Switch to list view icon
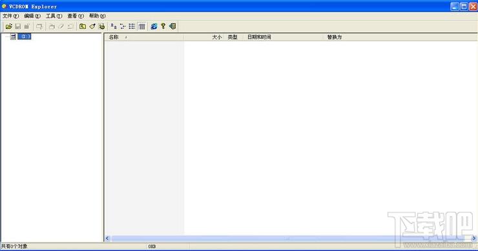The width and height of the screenshot is (478, 251). 132,26
